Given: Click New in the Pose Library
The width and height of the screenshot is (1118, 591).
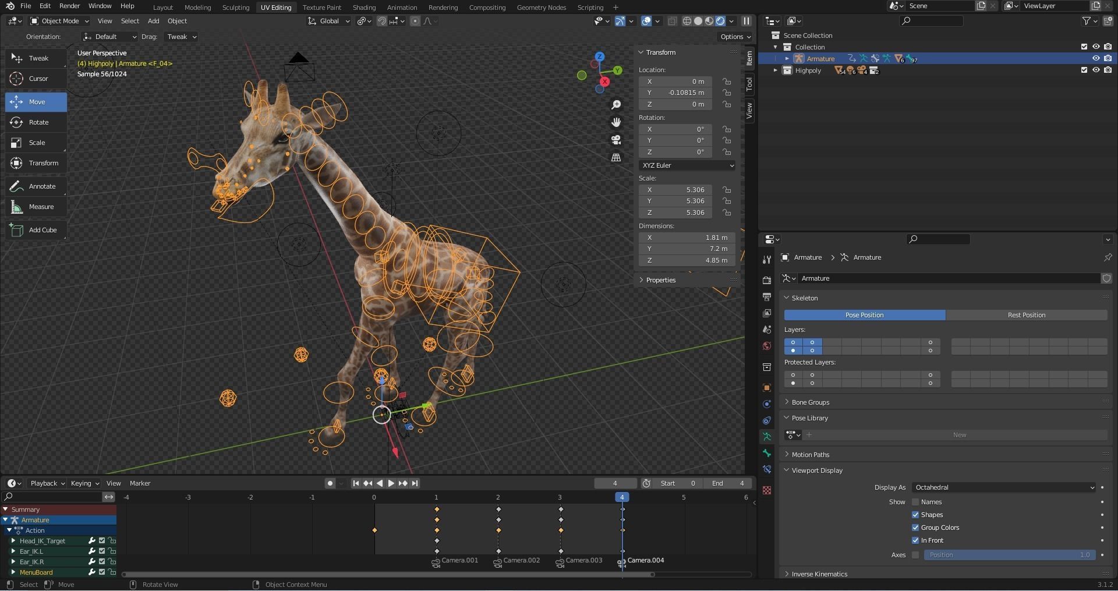Looking at the screenshot, I should 959,435.
